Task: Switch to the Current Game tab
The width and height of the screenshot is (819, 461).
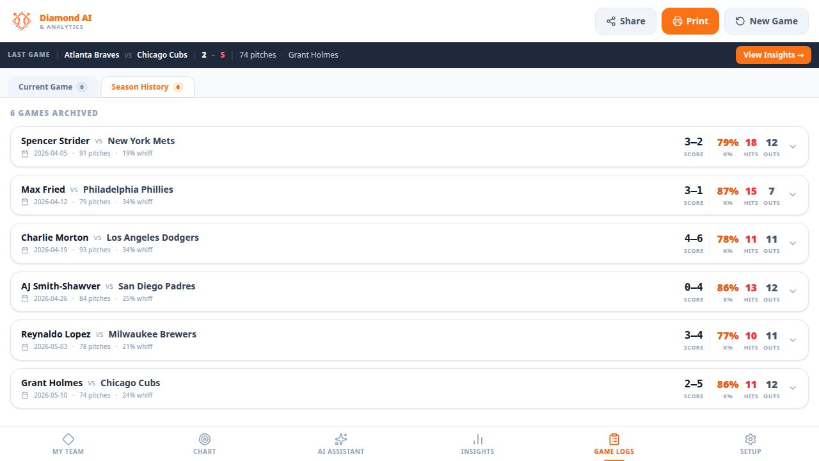Action: click(53, 87)
